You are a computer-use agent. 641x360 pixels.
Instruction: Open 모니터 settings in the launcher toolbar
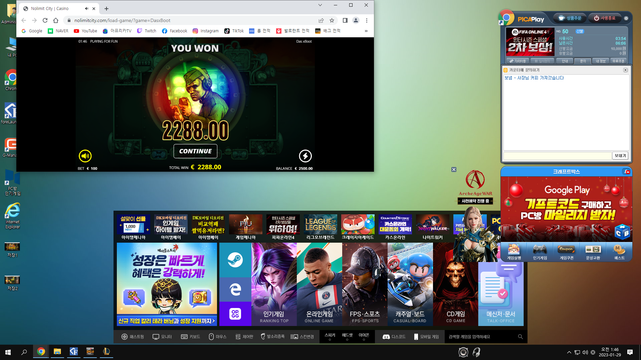(x=162, y=337)
